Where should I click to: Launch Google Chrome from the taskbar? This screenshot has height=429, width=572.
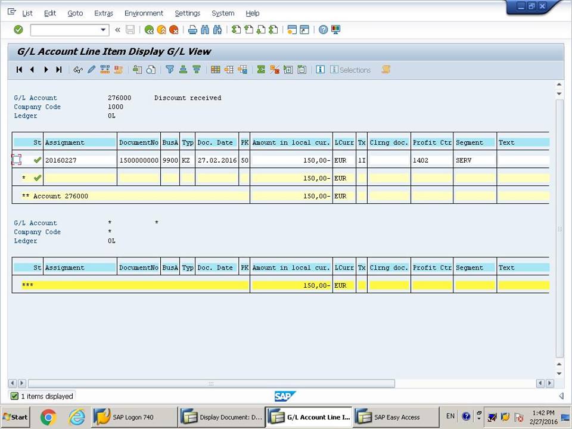tap(48, 417)
